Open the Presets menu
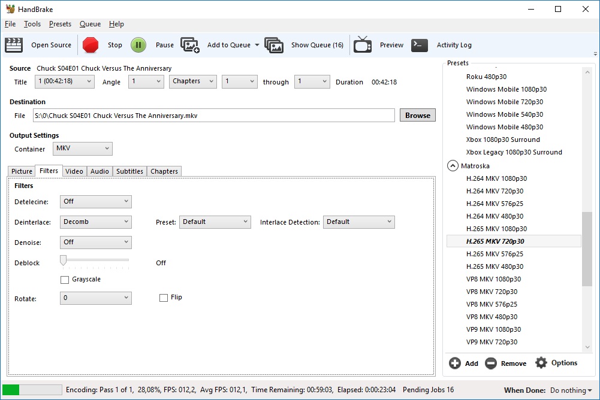The image size is (600, 400). pos(60,24)
